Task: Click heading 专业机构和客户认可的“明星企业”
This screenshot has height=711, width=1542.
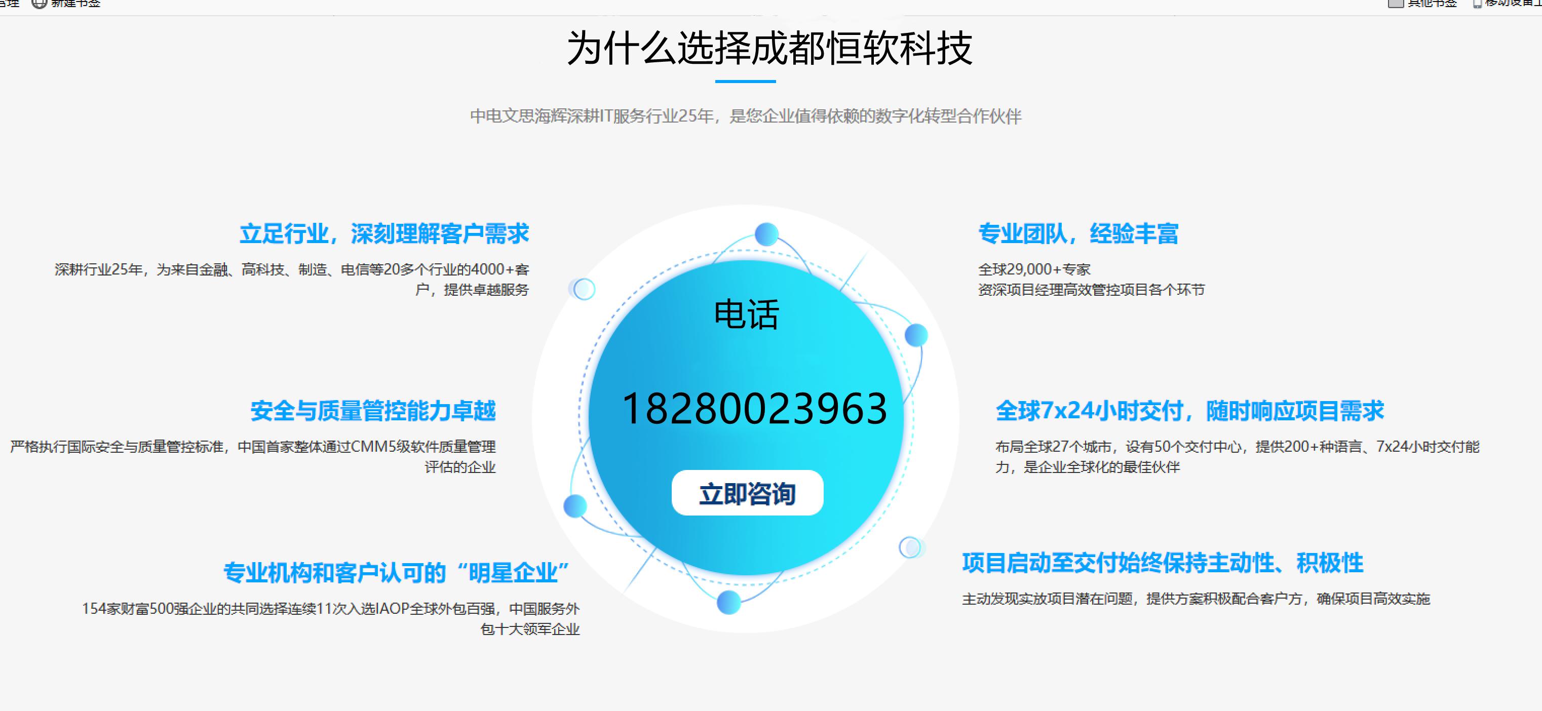Action: point(396,573)
